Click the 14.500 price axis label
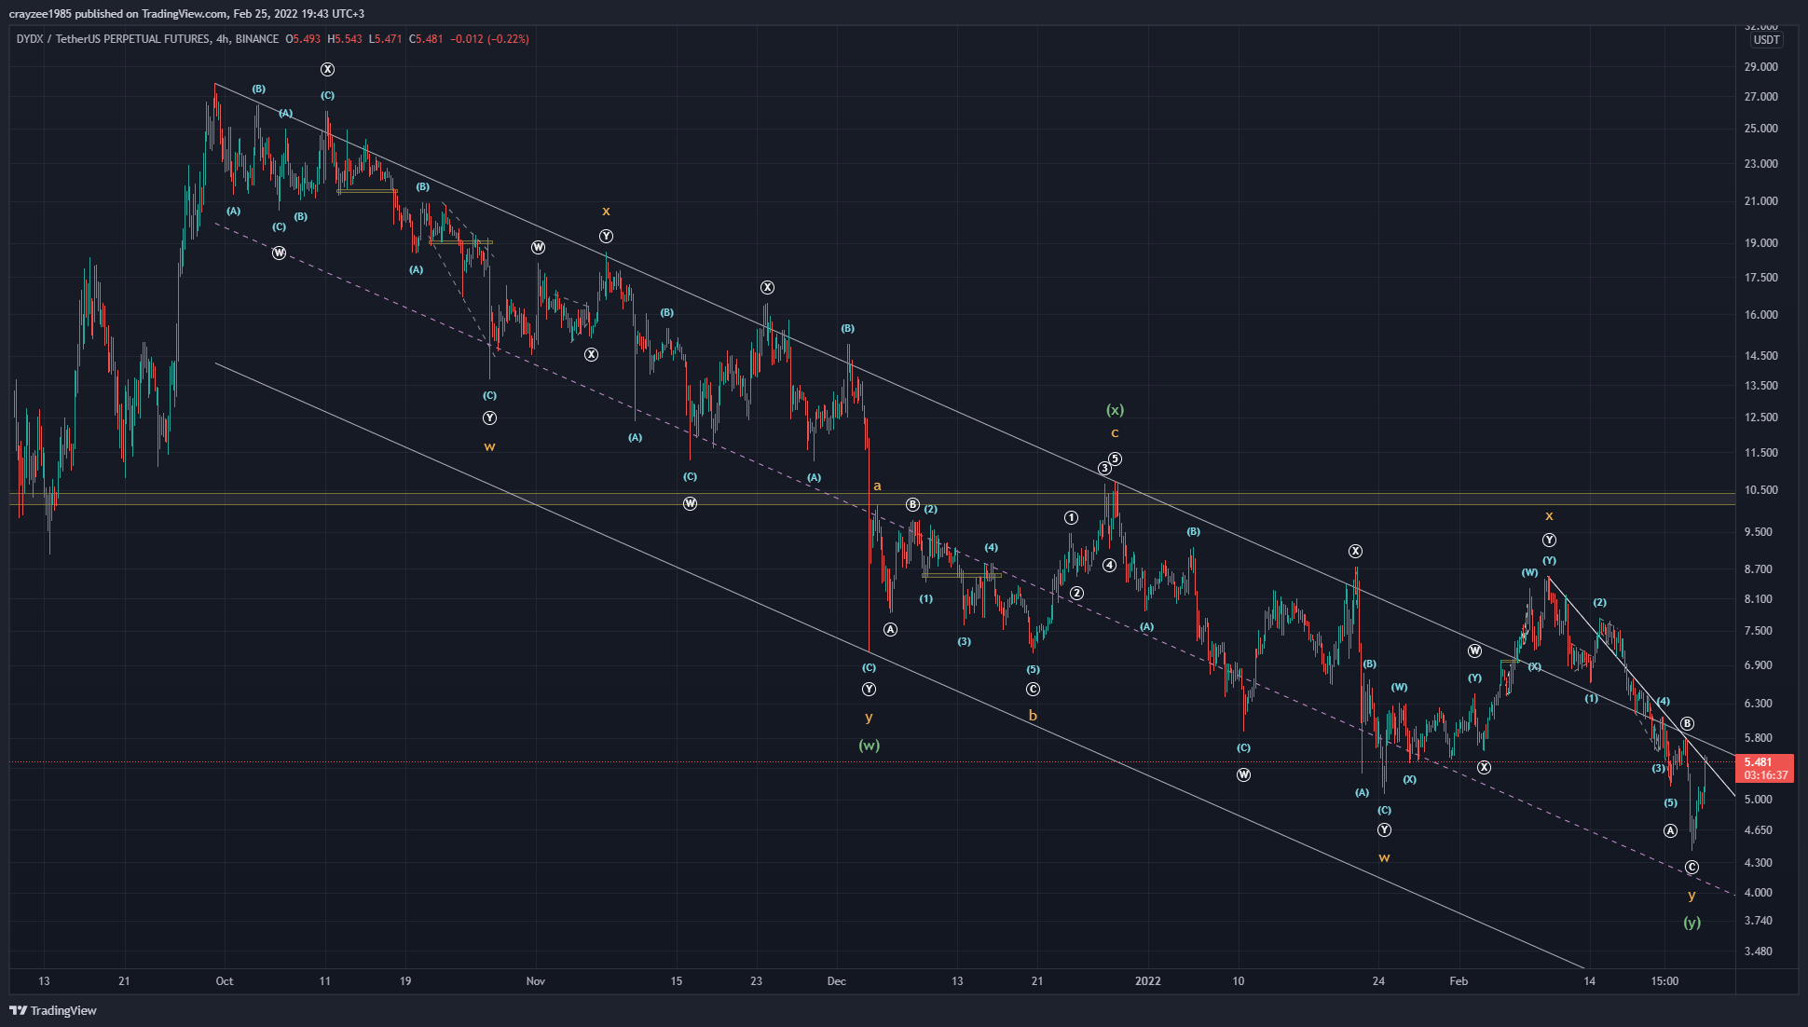The height and width of the screenshot is (1027, 1808). 1760,356
